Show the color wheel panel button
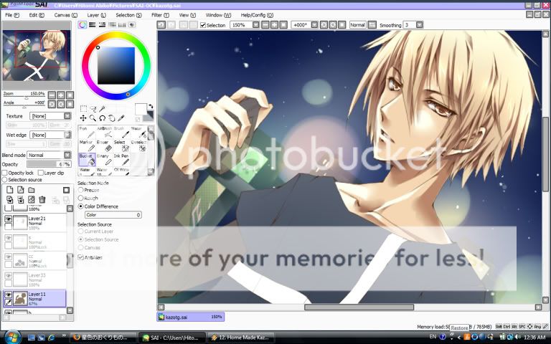The image size is (551, 344). pos(83,24)
